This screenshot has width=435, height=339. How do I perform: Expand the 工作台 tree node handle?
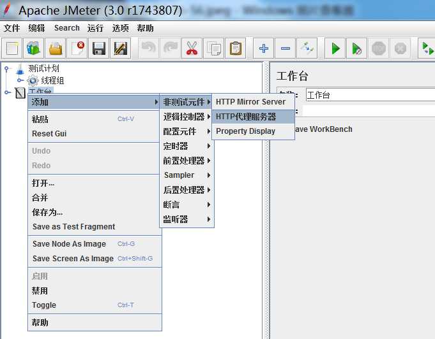click(8, 92)
